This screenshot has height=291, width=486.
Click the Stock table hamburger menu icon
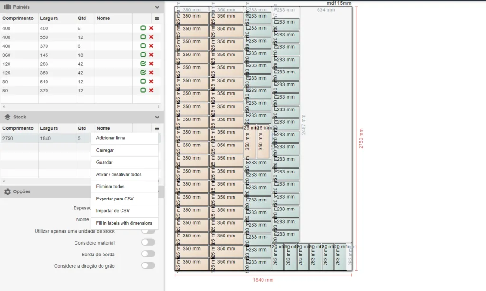tap(157, 128)
